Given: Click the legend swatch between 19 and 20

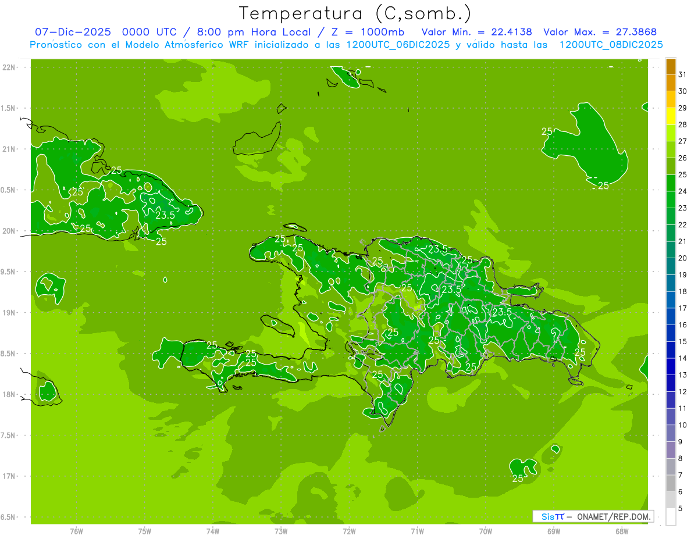Looking at the screenshot, I should click(671, 266).
